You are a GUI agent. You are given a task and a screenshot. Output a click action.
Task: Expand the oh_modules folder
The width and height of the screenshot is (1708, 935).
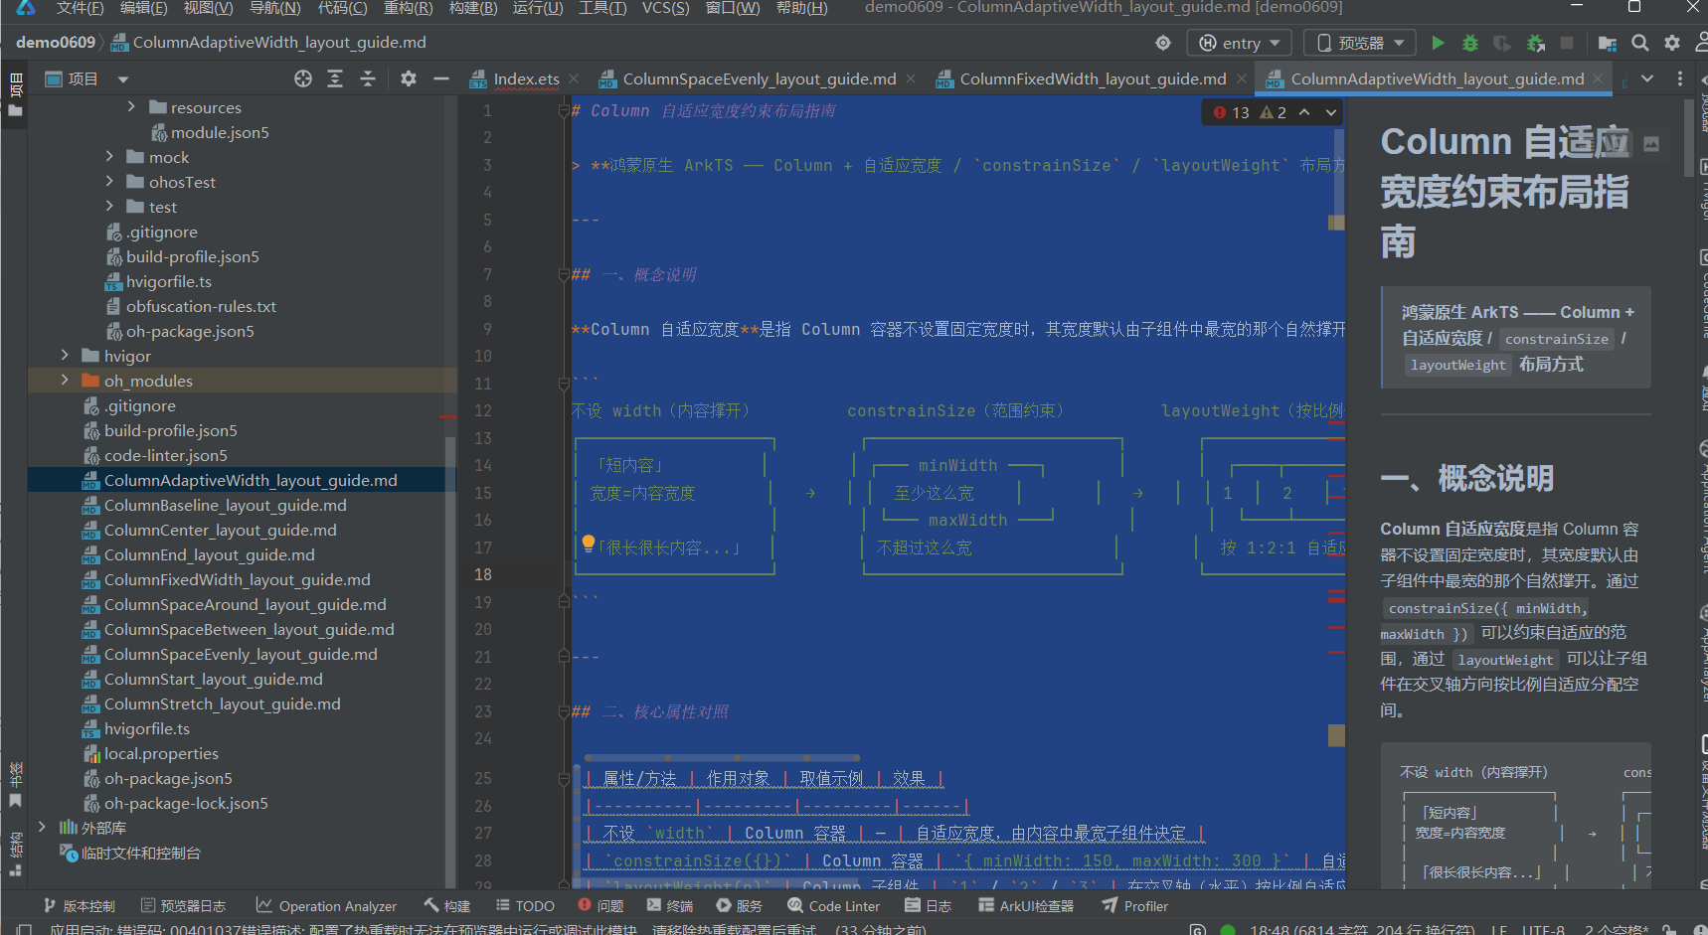[x=65, y=380]
